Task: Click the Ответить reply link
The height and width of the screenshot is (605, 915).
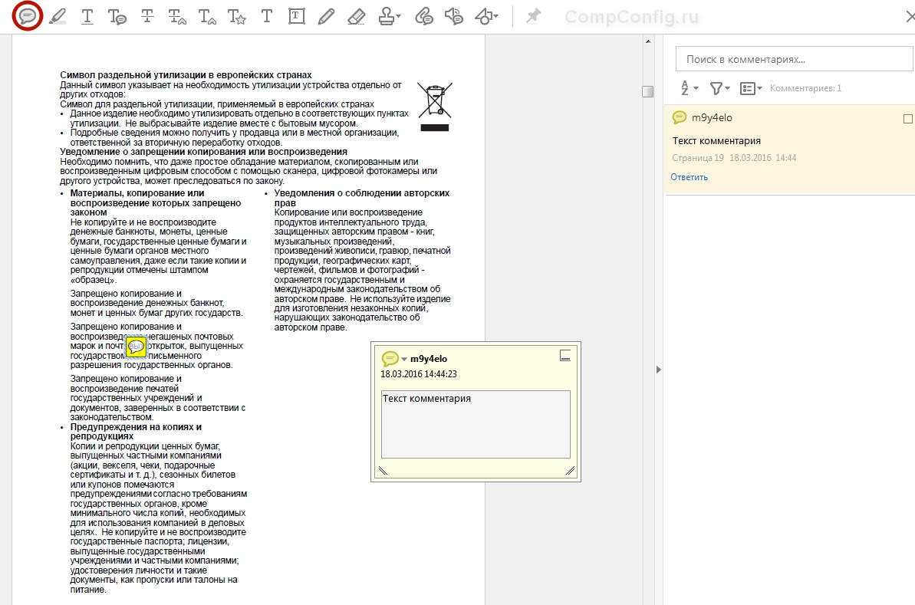Action: pyautogui.click(x=689, y=177)
